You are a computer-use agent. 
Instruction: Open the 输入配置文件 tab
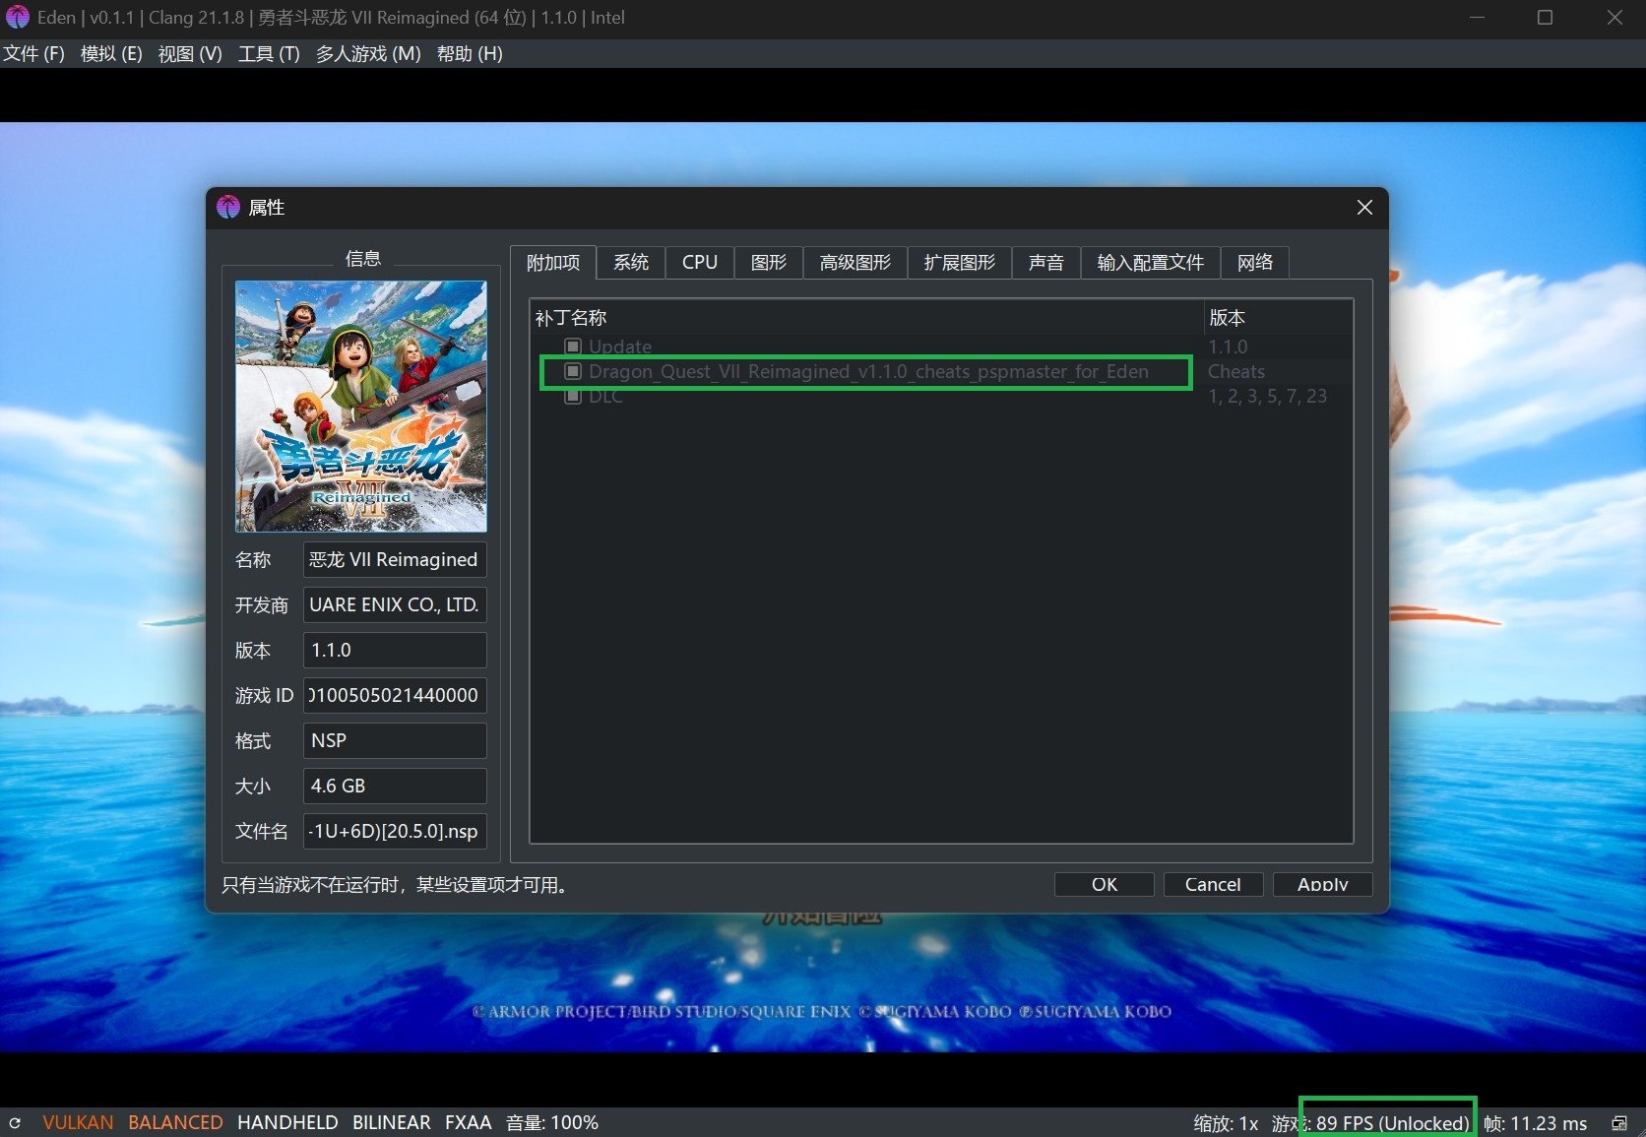point(1151,262)
